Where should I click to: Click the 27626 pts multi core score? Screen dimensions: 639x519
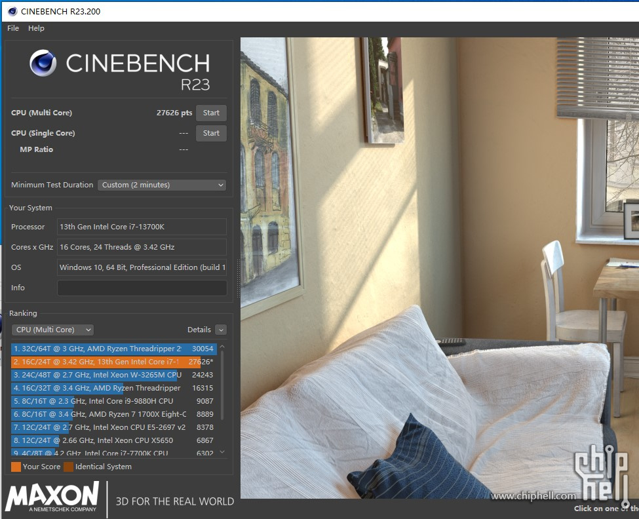coord(174,113)
